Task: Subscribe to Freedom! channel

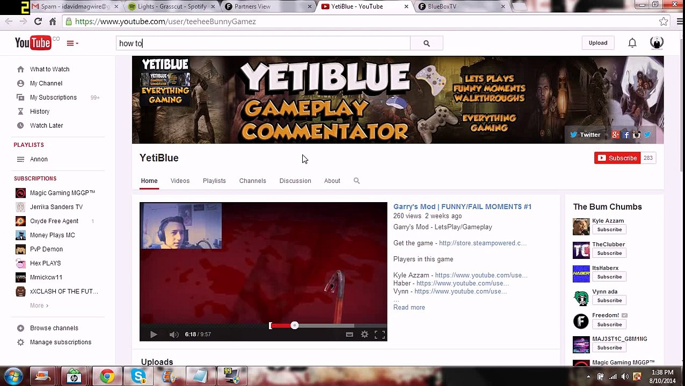Action: [609, 324]
